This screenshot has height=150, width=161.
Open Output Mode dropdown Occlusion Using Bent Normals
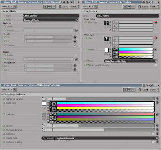(100, 138)
